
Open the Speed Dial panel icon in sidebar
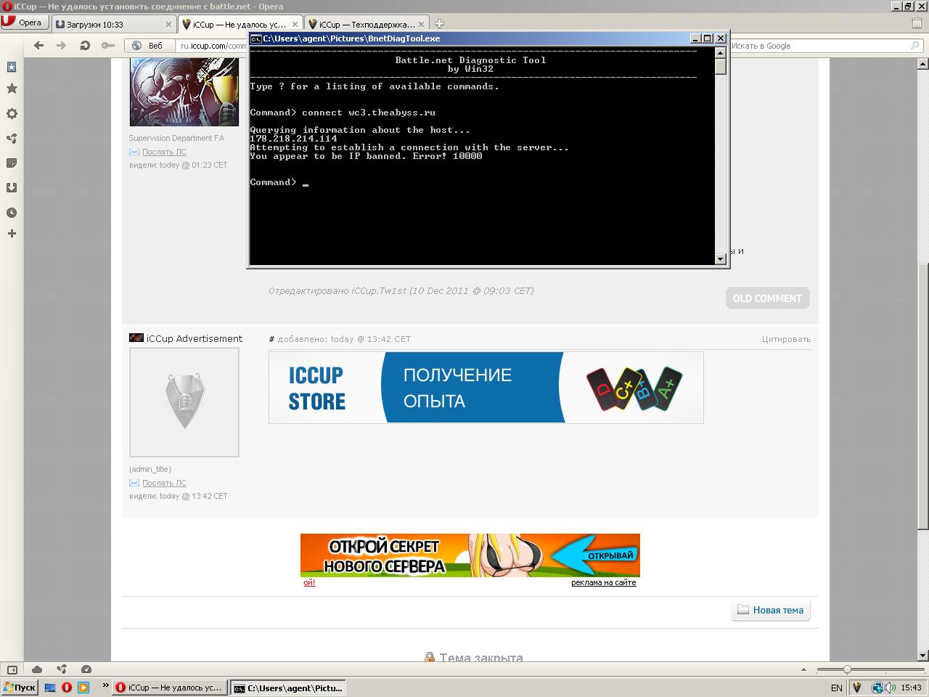(x=12, y=67)
